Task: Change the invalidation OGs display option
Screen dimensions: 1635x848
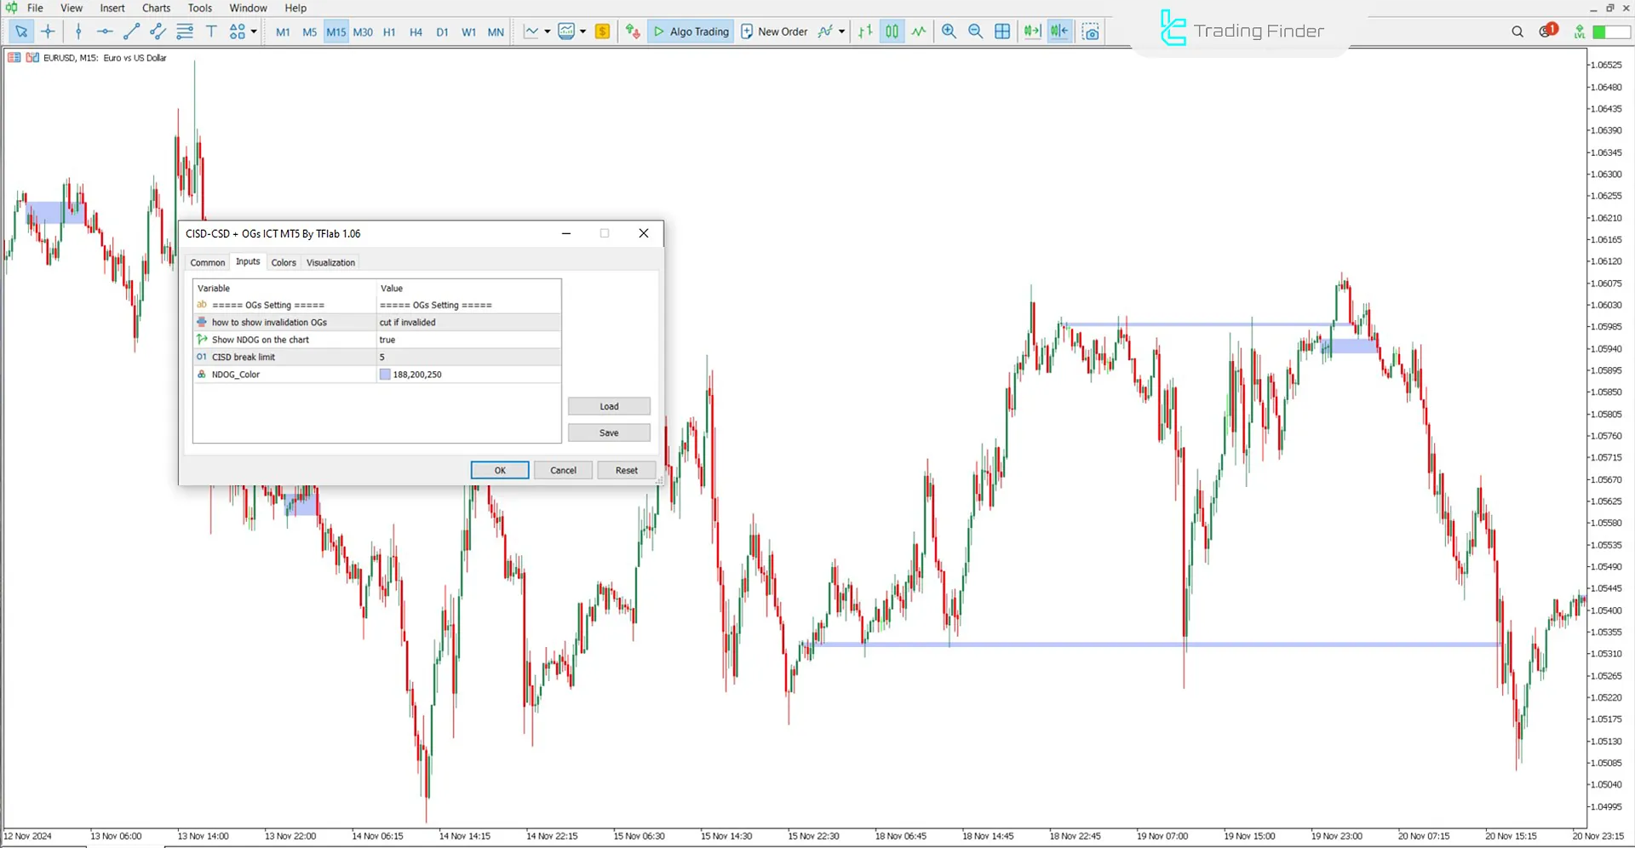Action: (x=468, y=322)
